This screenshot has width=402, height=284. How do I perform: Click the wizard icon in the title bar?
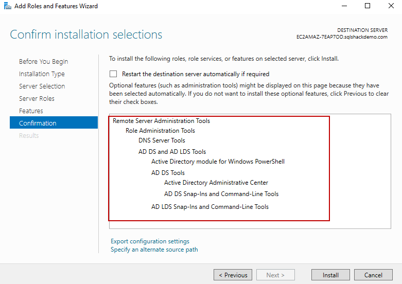coord(6,6)
